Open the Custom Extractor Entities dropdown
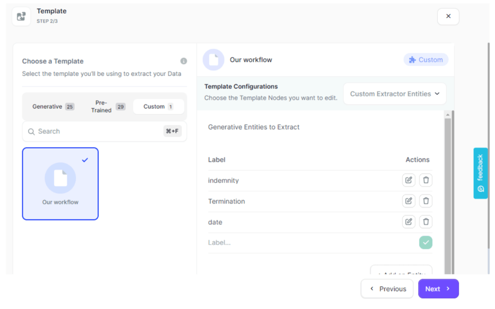Image resolution: width=495 pixels, height=309 pixels. pyautogui.click(x=394, y=94)
